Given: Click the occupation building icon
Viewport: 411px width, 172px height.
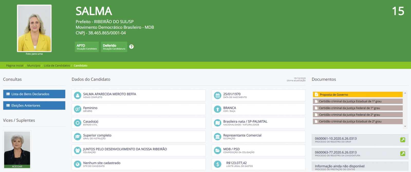Looking at the screenshot, I should [x=218, y=137].
